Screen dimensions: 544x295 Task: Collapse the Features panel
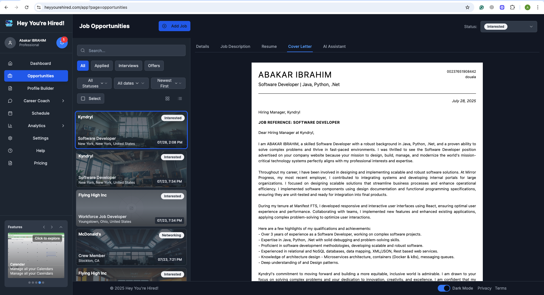tap(61, 227)
